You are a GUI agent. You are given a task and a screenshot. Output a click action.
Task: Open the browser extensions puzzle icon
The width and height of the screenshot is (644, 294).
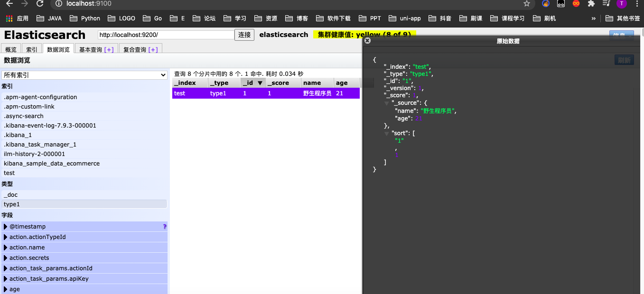(591, 4)
